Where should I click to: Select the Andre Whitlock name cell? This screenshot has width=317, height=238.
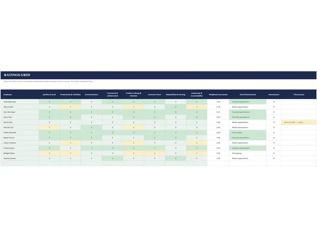(20, 132)
